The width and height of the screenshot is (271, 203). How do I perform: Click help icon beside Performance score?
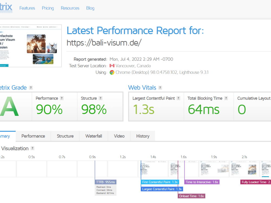62,98
